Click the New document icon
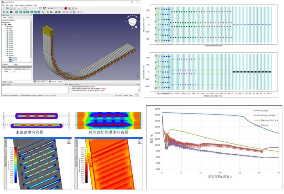The height and width of the screenshot is (194, 284). click(x=4, y=9)
